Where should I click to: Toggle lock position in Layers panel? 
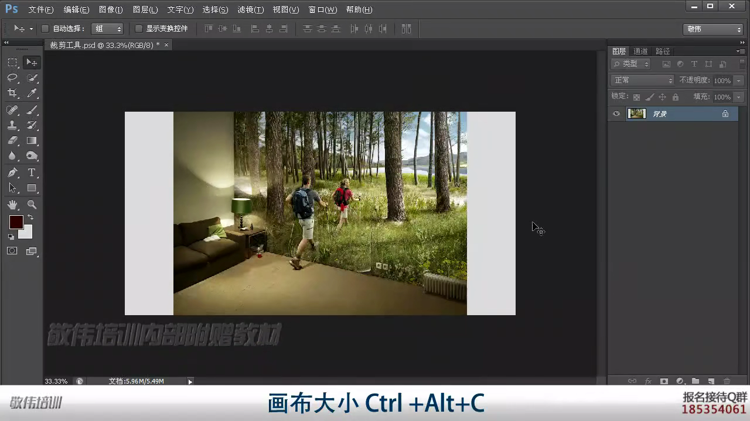662,97
